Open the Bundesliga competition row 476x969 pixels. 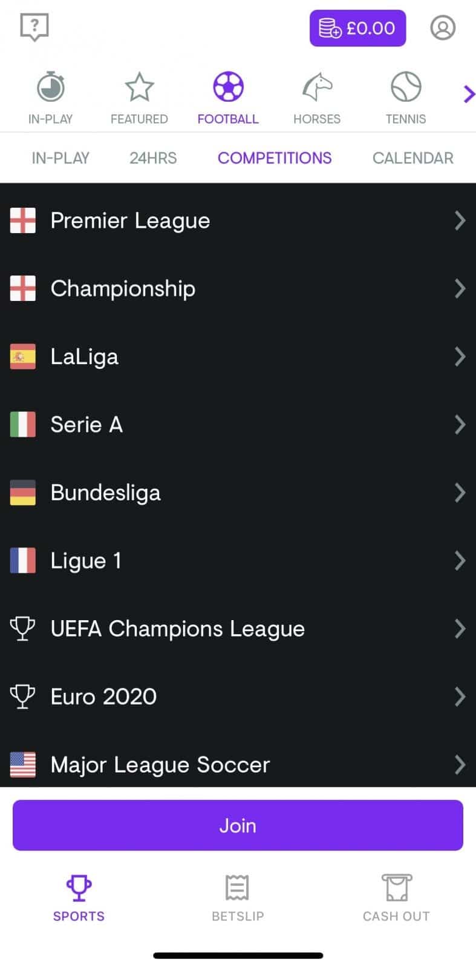[106, 492]
